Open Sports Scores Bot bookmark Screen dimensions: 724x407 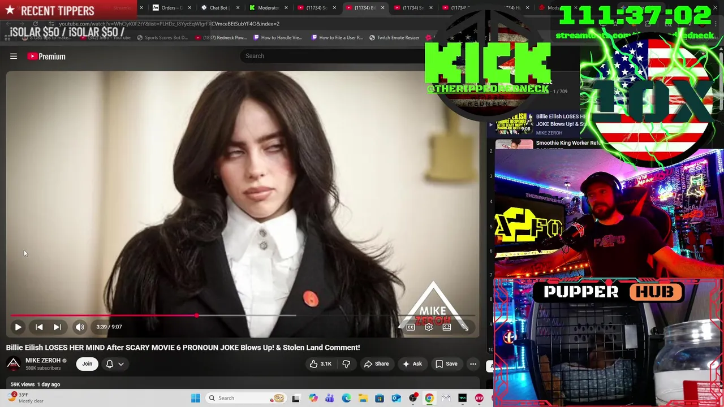click(x=162, y=38)
